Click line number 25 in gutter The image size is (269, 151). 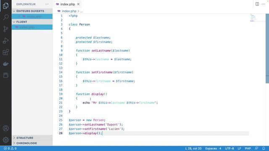(x=61, y=120)
